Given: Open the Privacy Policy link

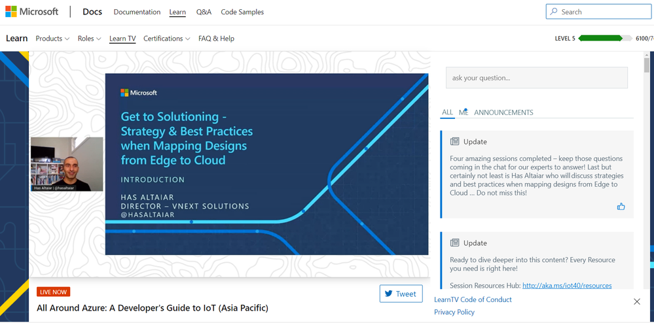Looking at the screenshot, I should coord(454,312).
